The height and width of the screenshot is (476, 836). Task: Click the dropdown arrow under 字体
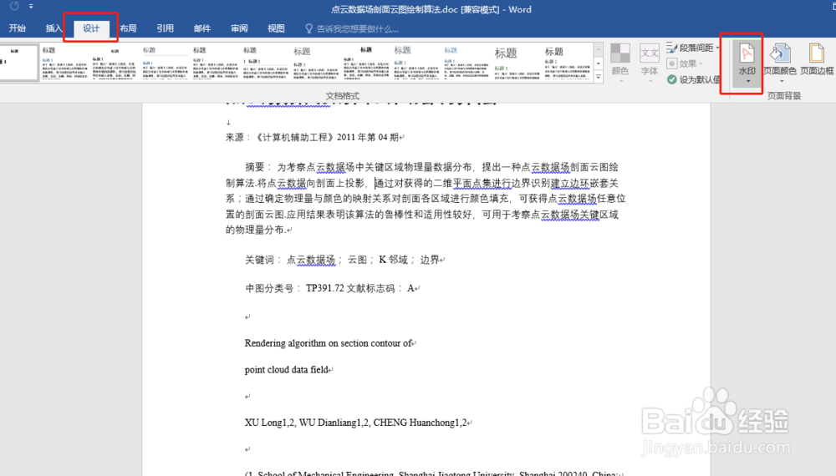[650, 81]
